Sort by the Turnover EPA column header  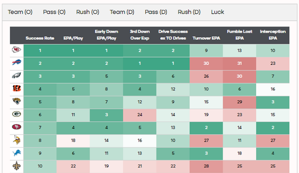(206, 38)
